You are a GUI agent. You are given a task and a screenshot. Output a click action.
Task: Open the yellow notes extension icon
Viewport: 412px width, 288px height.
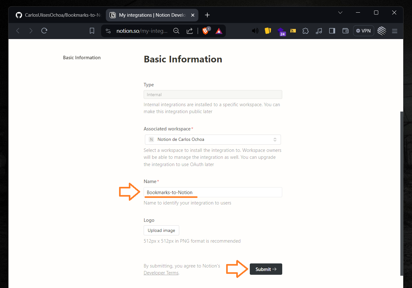point(268,31)
